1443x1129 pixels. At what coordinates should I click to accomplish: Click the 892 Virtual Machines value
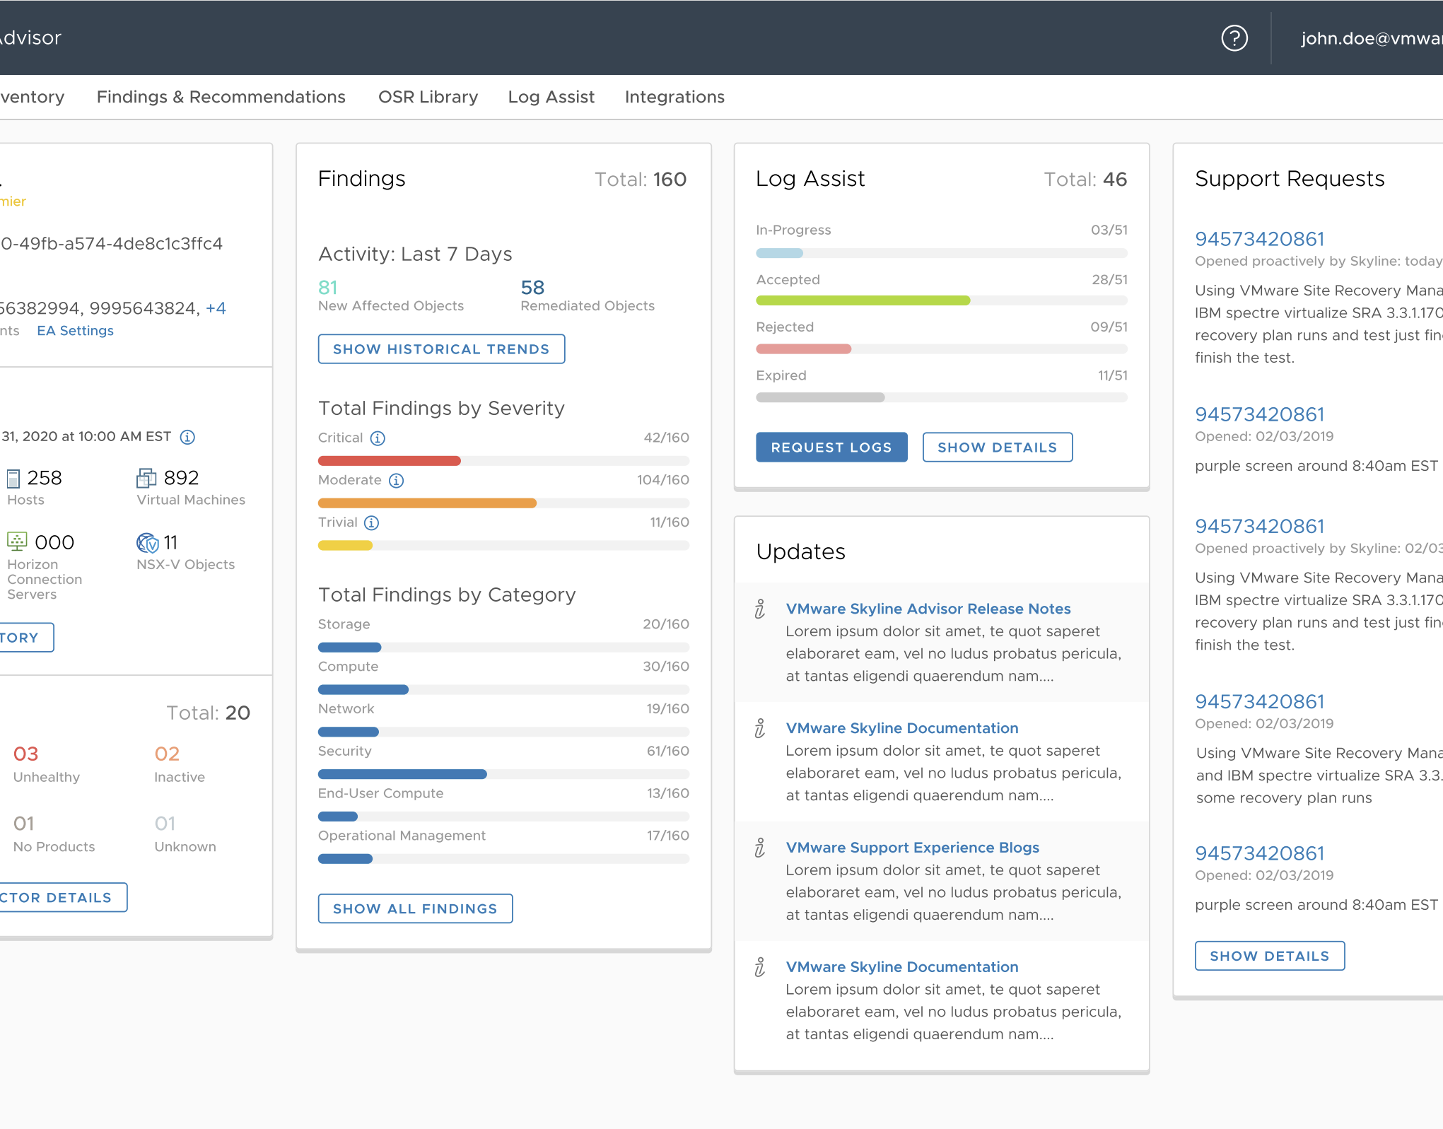click(x=181, y=478)
